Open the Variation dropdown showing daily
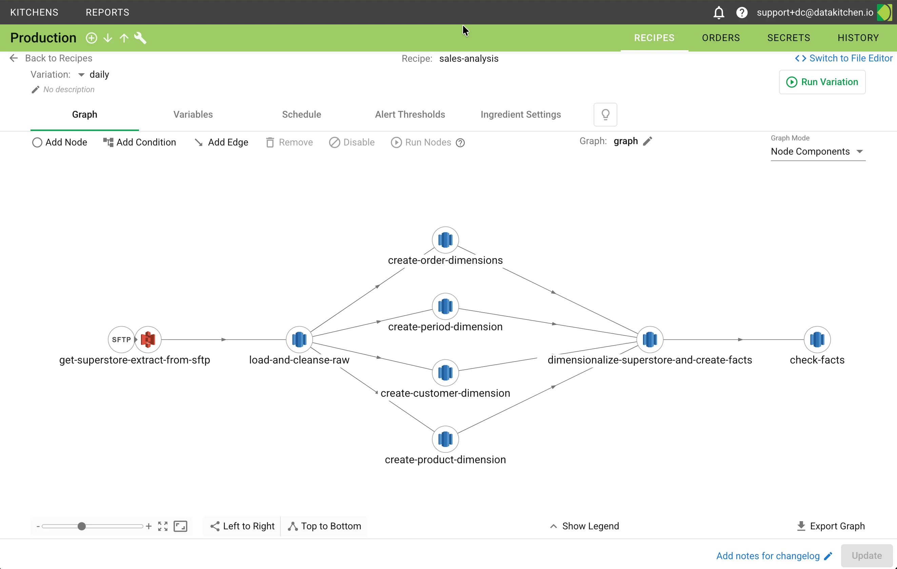This screenshot has width=897, height=569. [82, 74]
